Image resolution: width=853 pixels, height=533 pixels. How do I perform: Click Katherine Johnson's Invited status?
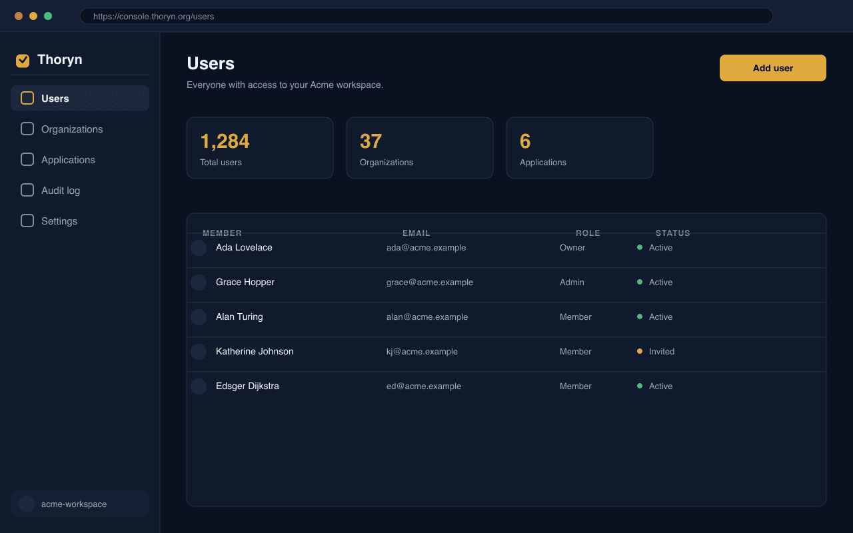point(656,352)
